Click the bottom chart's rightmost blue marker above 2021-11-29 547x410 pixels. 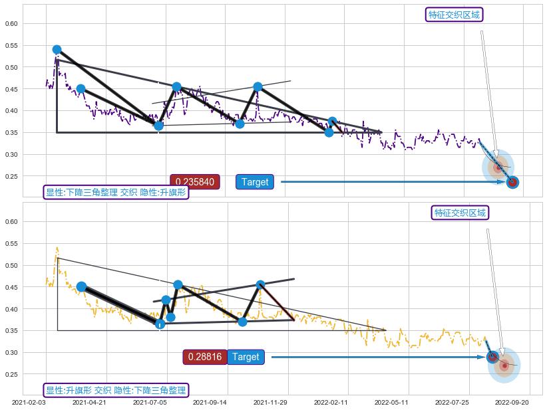pos(260,284)
